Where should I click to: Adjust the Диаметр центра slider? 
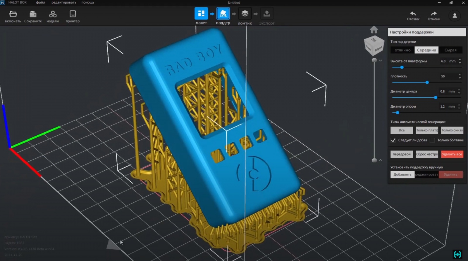point(436,98)
